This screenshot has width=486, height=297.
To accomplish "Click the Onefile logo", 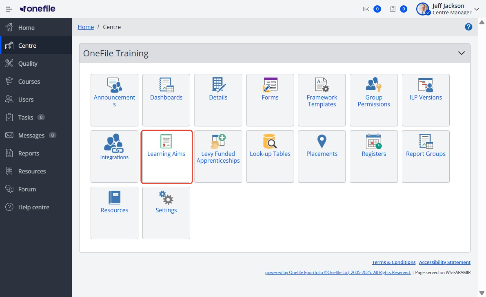I will (38, 9).
